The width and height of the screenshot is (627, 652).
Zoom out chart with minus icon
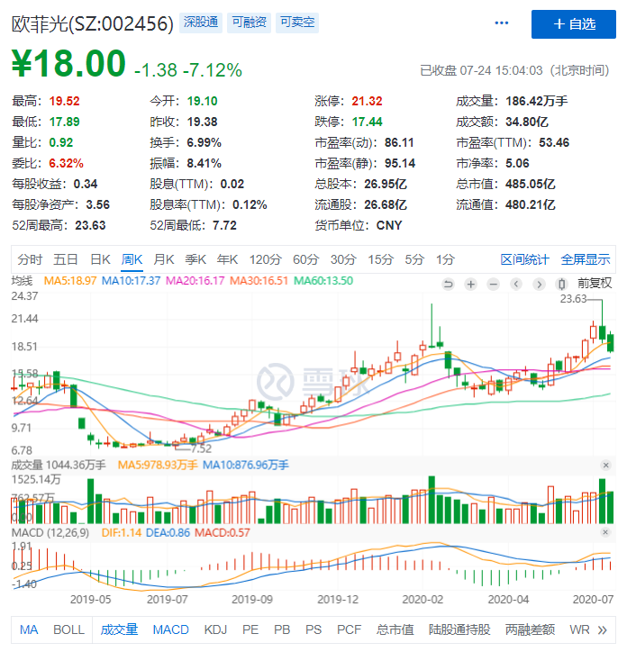pos(494,285)
